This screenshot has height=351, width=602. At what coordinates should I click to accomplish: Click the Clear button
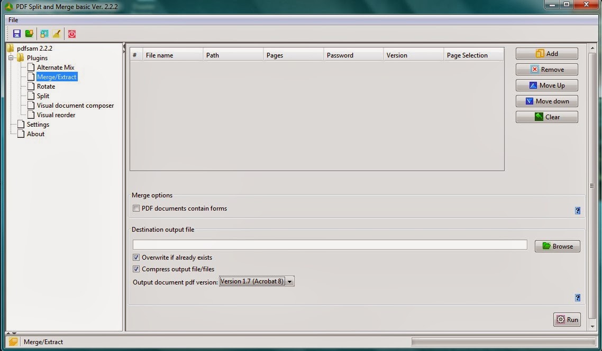[x=546, y=117]
